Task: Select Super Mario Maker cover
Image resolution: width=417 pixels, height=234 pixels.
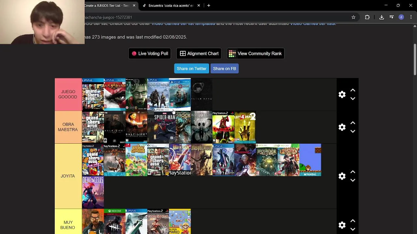Action: point(180,222)
